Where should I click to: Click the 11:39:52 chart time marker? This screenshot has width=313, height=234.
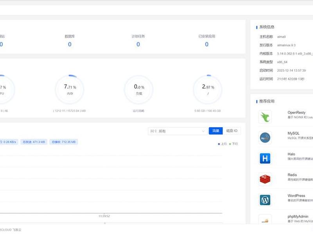click(104, 216)
